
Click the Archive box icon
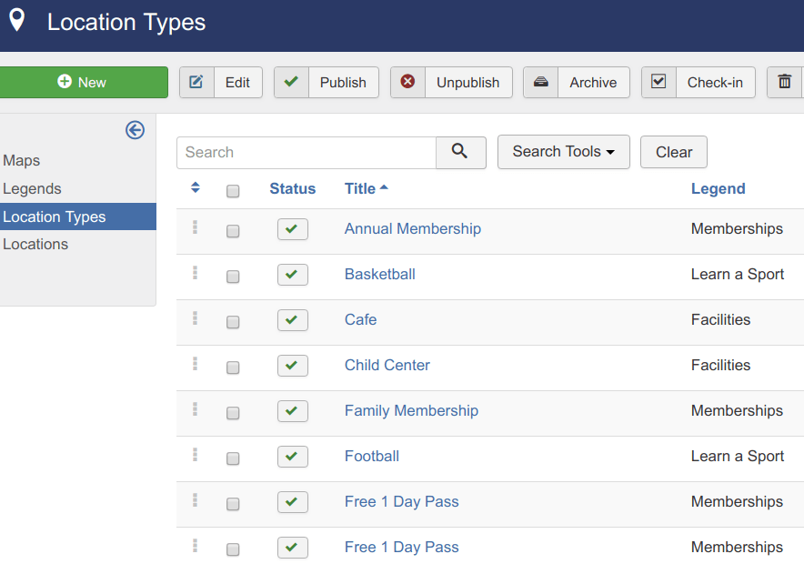(540, 82)
